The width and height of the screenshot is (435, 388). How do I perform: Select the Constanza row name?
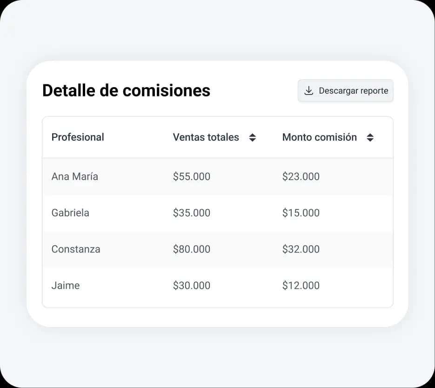click(x=76, y=249)
